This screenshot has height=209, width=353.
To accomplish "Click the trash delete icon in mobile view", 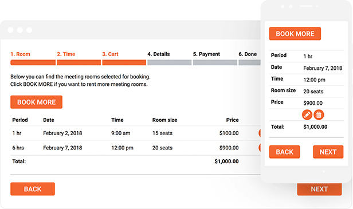I will click(319, 115).
